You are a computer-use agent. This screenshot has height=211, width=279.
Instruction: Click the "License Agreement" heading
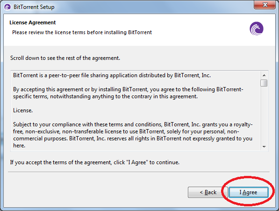pyautogui.click(x=33, y=22)
